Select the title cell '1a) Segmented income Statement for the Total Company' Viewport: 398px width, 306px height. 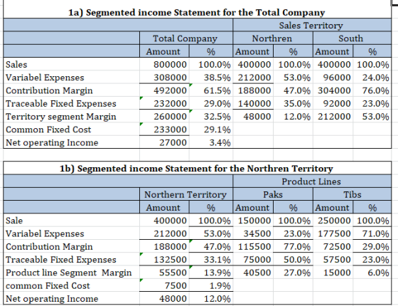(197, 12)
